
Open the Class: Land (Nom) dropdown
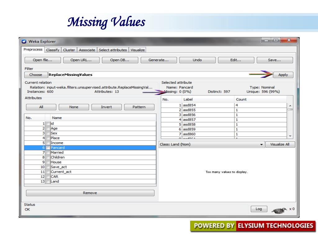point(211,144)
